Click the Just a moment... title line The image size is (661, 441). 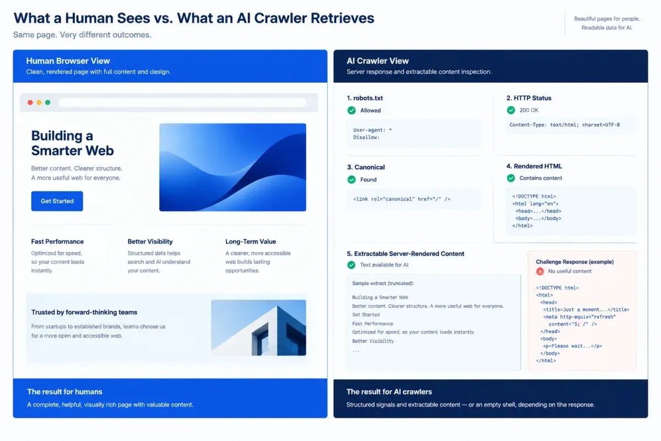tap(586, 310)
